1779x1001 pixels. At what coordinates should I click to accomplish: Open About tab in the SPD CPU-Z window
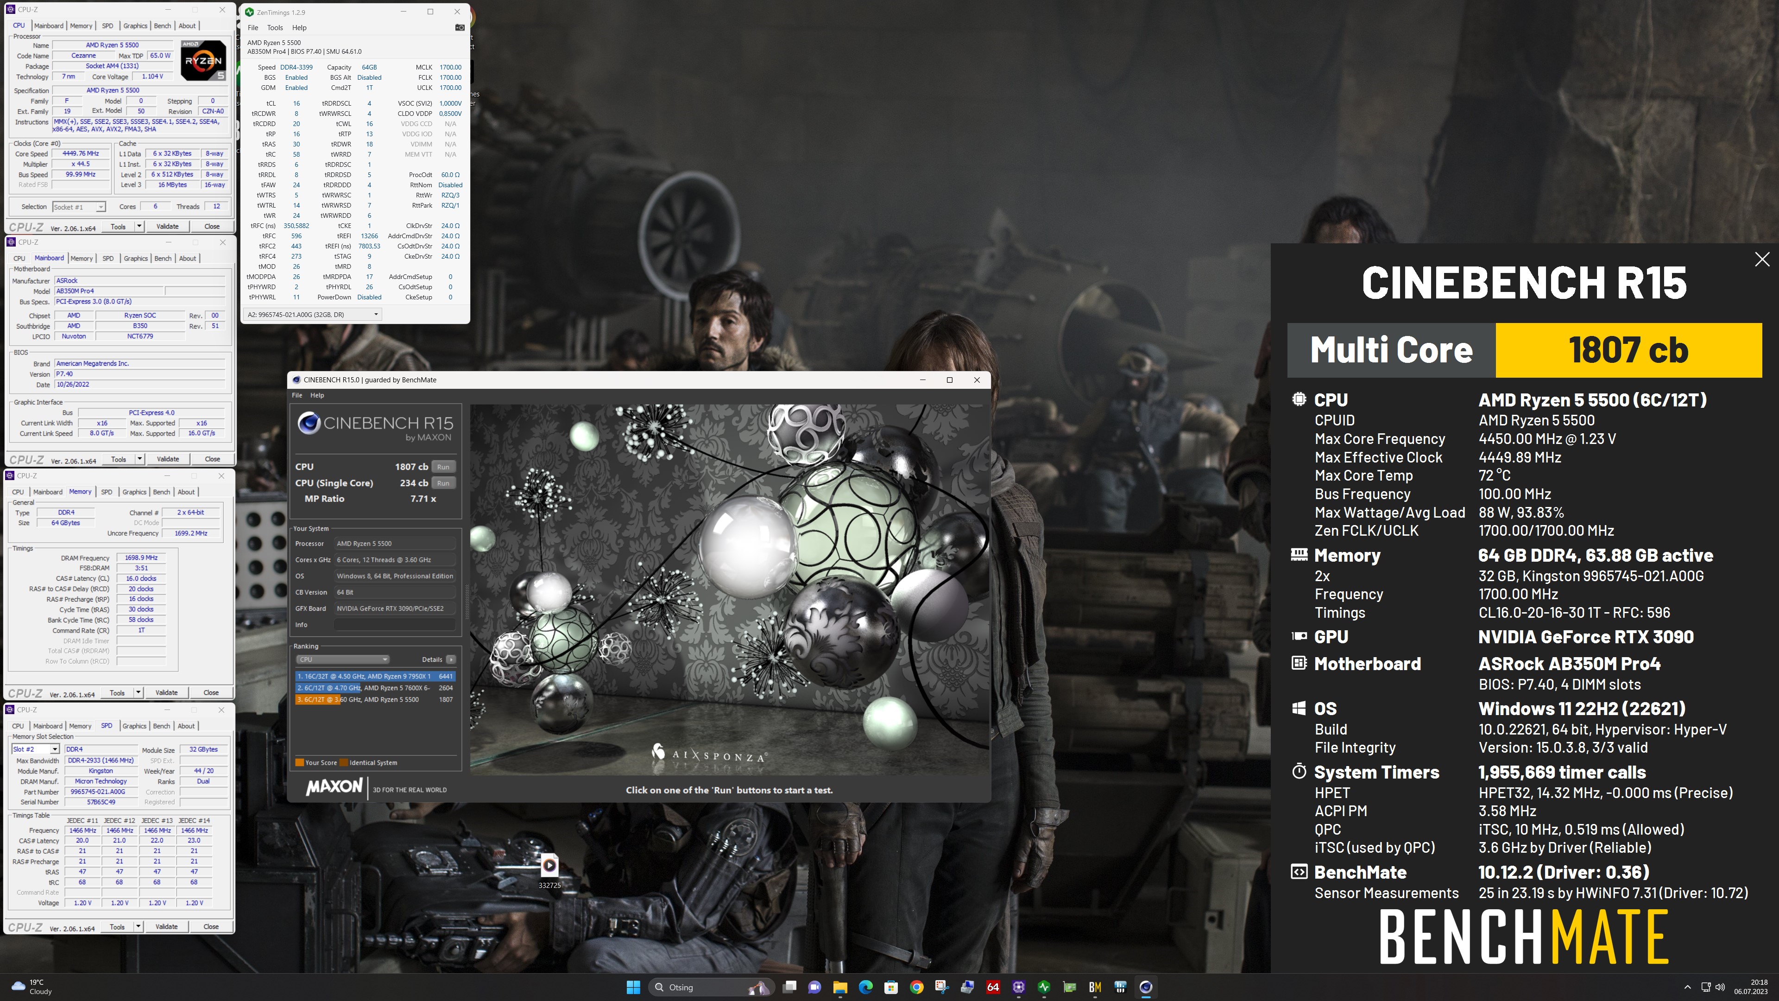click(186, 726)
